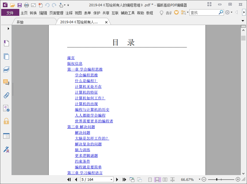Switch to the 注释 ribbon tab
The width and height of the screenshot is (247, 184).
pyautogui.click(x=69, y=13)
